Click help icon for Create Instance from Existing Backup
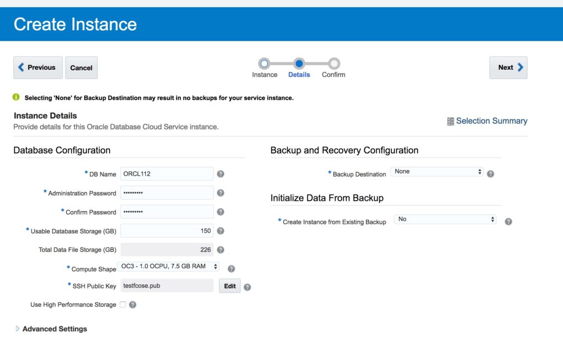Image resolution: width=563 pixels, height=355 pixels. point(509,222)
